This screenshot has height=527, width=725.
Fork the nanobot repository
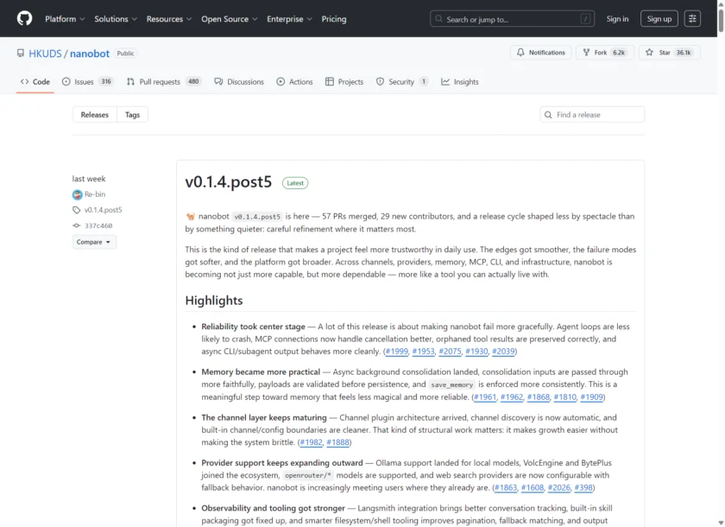603,53
